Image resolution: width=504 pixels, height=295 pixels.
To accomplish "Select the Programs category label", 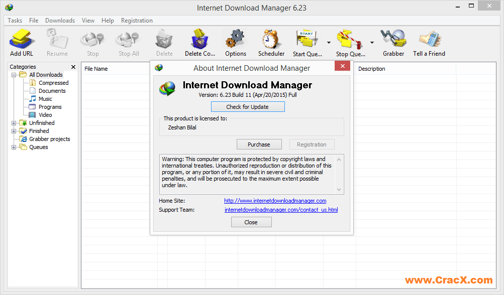I will point(50,107).
